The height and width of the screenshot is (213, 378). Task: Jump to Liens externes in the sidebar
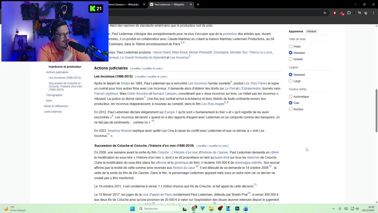tap(53, 112)
